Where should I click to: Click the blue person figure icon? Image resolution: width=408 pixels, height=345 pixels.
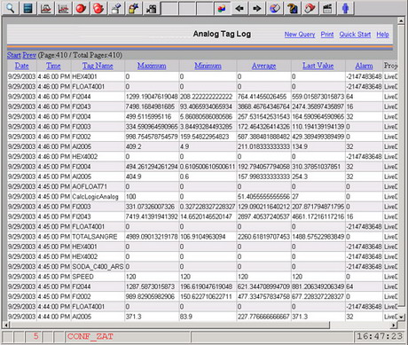[345, 8]
